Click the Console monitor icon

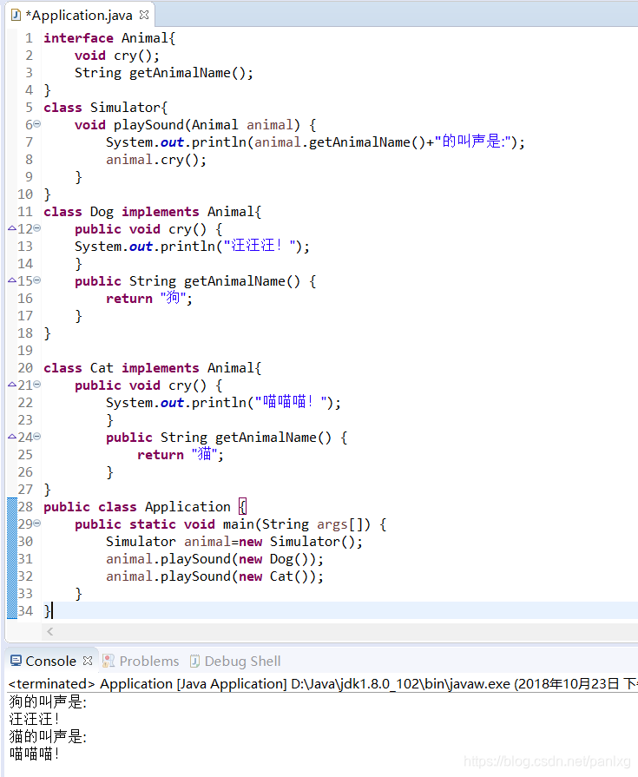[x=16, y=661]
